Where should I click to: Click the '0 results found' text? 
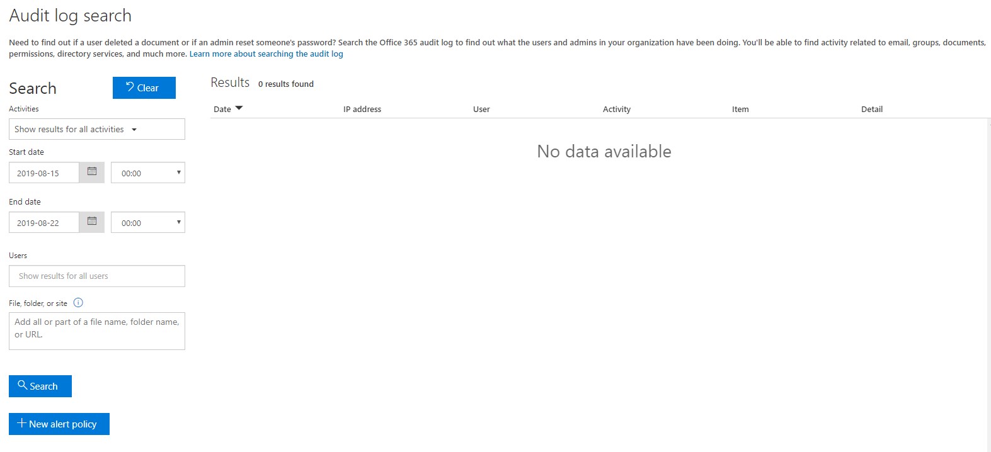(286, 84)
